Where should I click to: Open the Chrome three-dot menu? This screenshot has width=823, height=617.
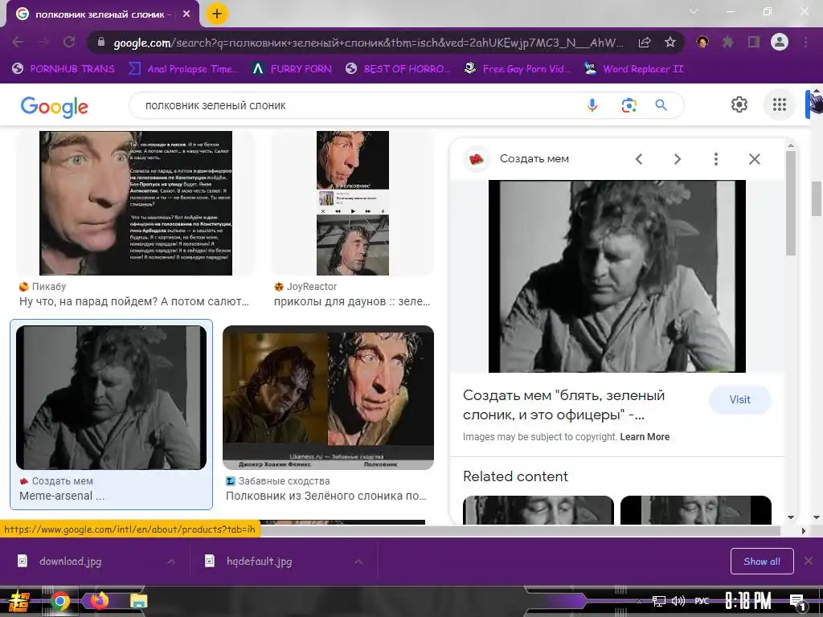click(805, 42)
